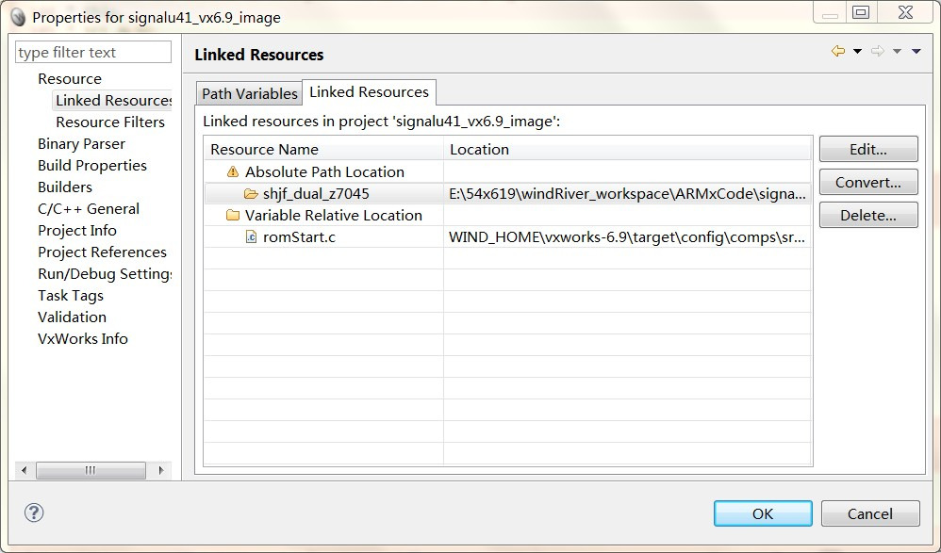This screenshot has width=941, height=553.
Task: Open the Forward history dropdown arrow
Action: click(897, 52)
